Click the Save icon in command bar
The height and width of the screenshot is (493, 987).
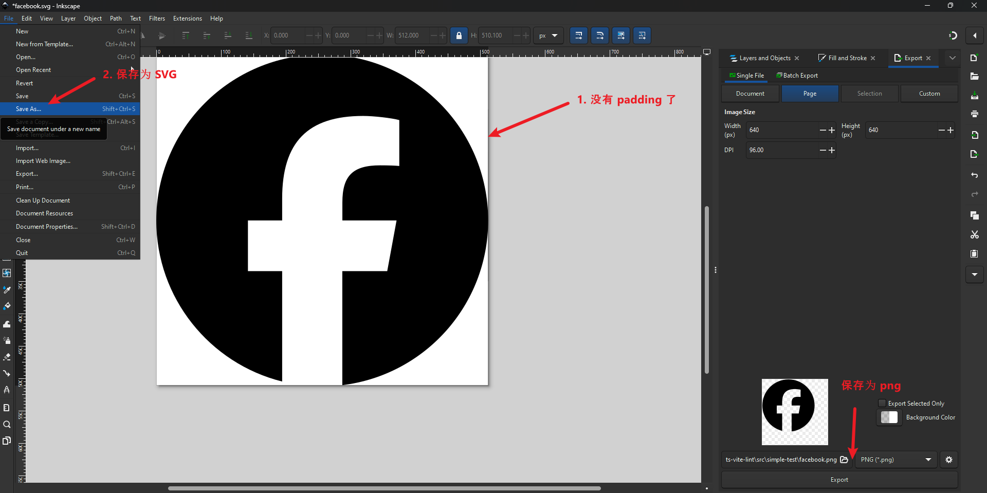coord(974,96)
